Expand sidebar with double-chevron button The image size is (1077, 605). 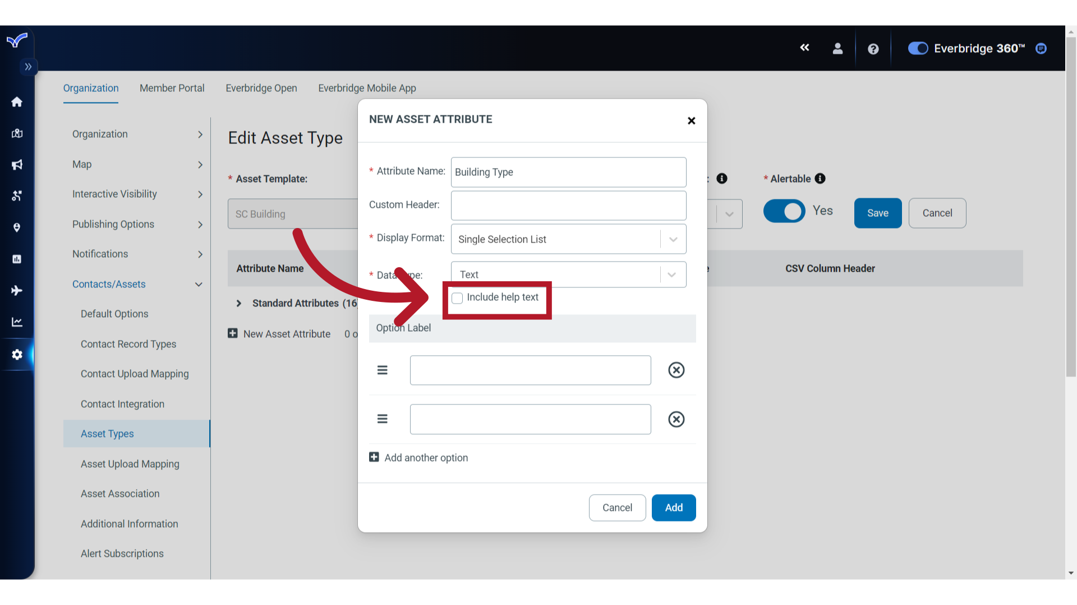[x=28, y=67]
